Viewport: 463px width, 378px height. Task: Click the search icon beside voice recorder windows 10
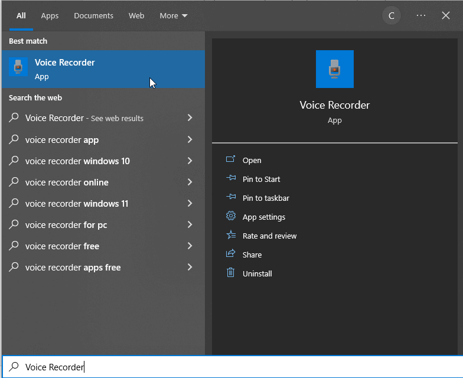click(14, 161)
